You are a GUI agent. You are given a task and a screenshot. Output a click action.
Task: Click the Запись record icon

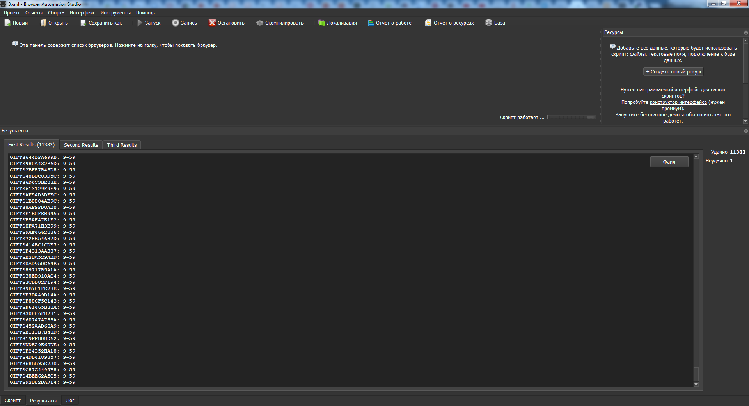point(176,23)
